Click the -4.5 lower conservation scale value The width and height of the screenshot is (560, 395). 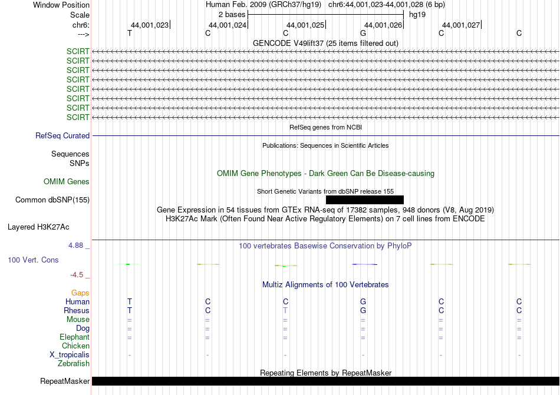[x=77, y=274]
